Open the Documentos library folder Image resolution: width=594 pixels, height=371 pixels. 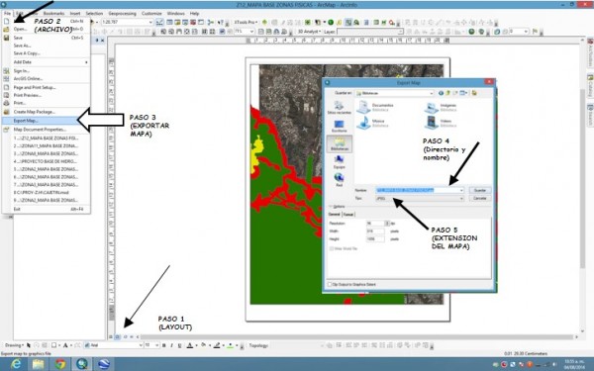click(x=376, y=107)
